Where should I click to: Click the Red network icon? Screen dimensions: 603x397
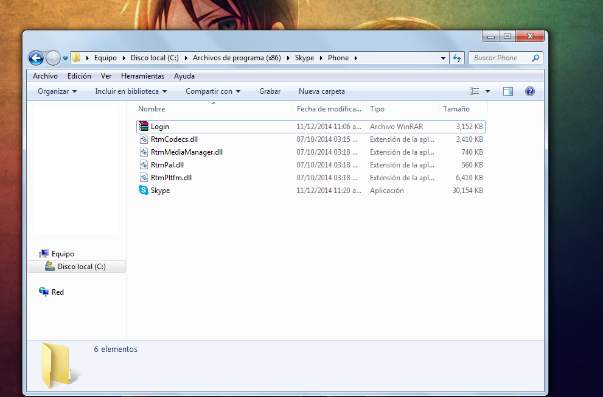pyautogui.click(x=44, y=292)
